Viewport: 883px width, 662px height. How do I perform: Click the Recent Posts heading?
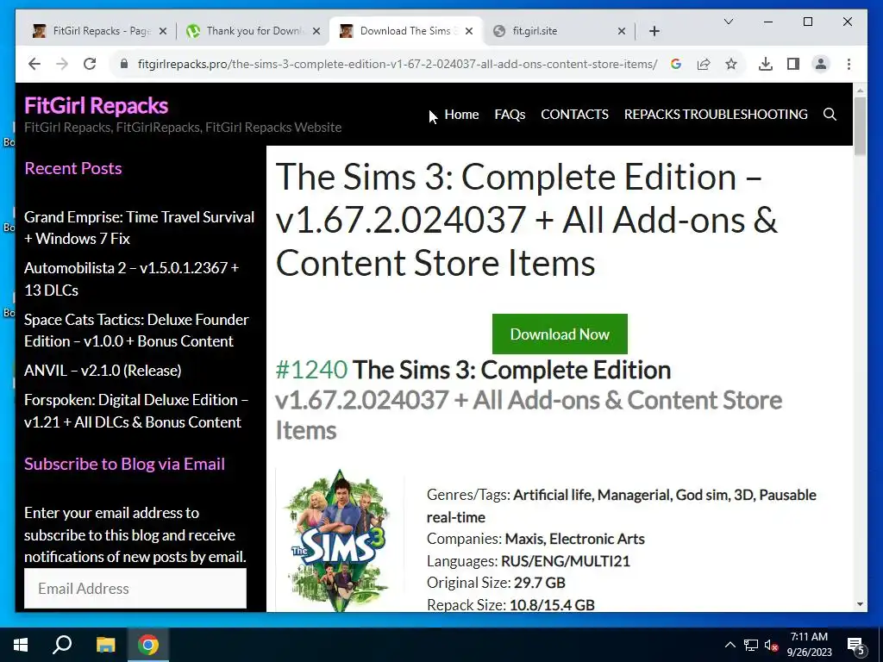73,168
